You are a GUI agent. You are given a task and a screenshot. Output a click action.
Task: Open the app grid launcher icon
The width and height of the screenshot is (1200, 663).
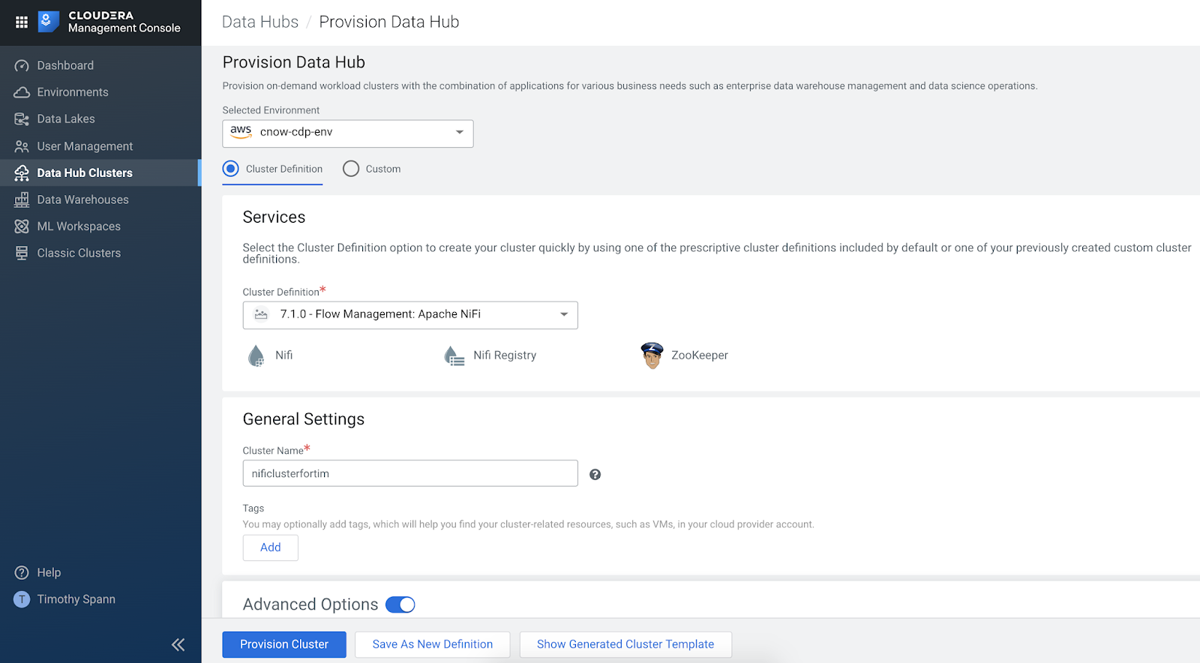click(x=22, y=22)
